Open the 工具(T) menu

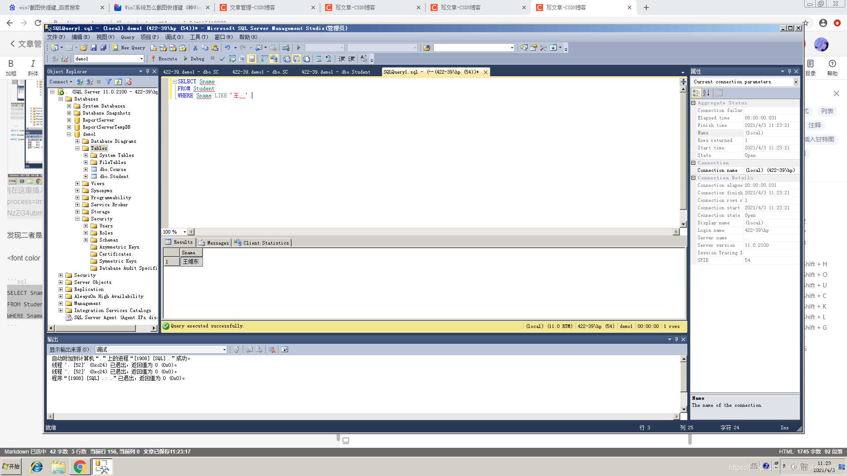pos(199,37)
